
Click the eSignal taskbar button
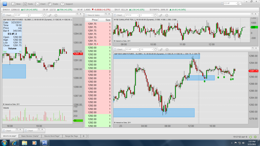tap(44, 143)
